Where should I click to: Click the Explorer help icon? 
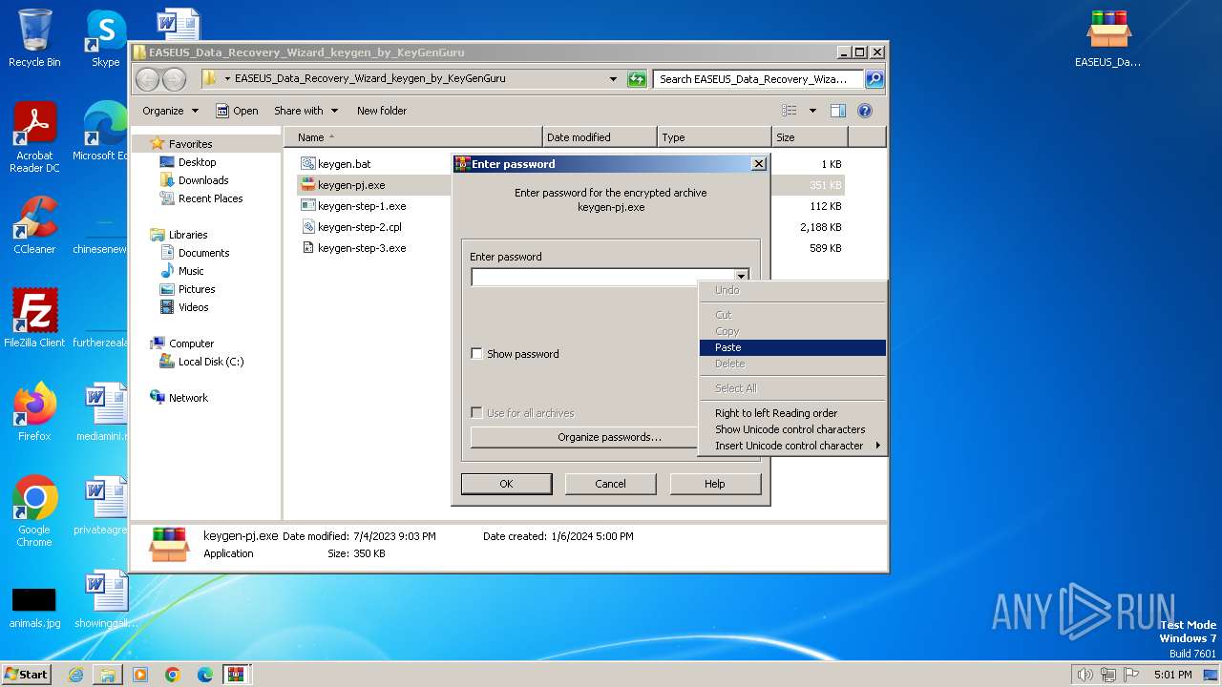[865, 111]
